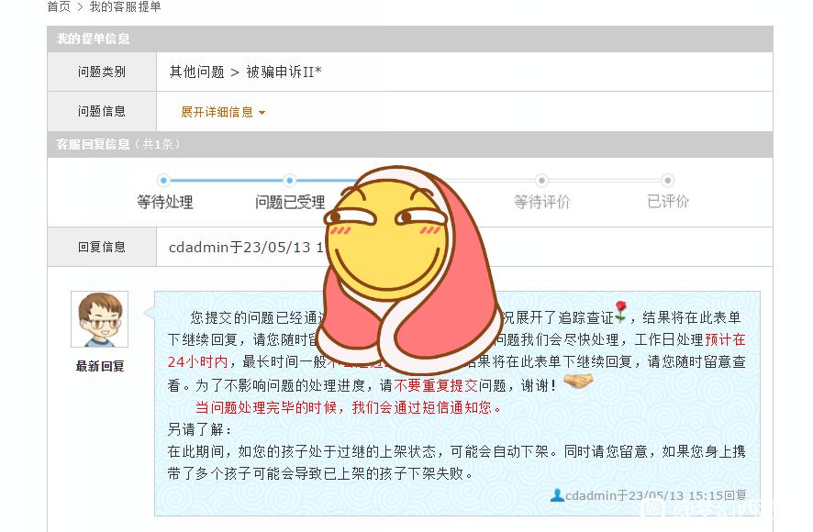Click the 已评价 progress step dot
813x532 pixels.
[x=668, y=181]
